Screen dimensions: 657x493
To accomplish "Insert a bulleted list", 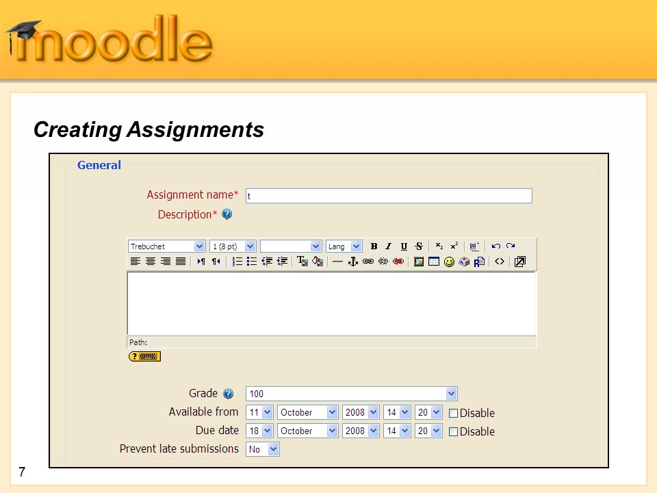I will (251, 262).
